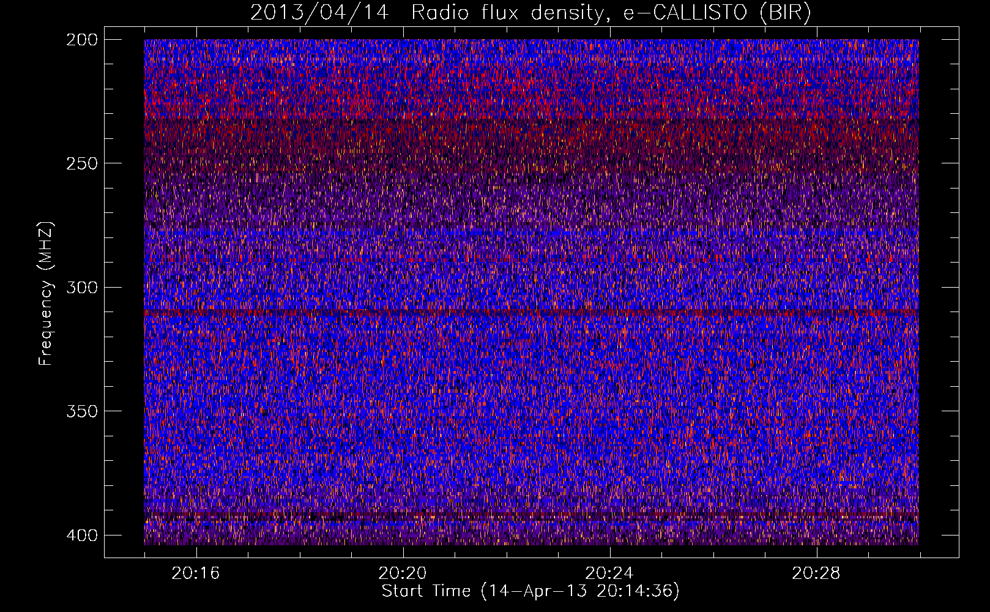The image size is (990, 612).
Task: Select the 350 frequency tick label
Action: coord(81,411)
